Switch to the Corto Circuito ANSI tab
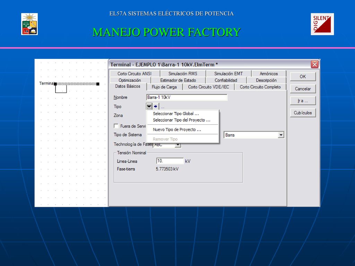Screen dimensions: 355x266 (x=135, y=73)
